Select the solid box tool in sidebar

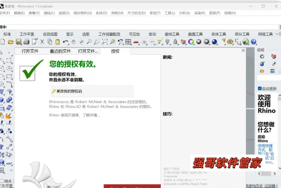tap(2, 100)
